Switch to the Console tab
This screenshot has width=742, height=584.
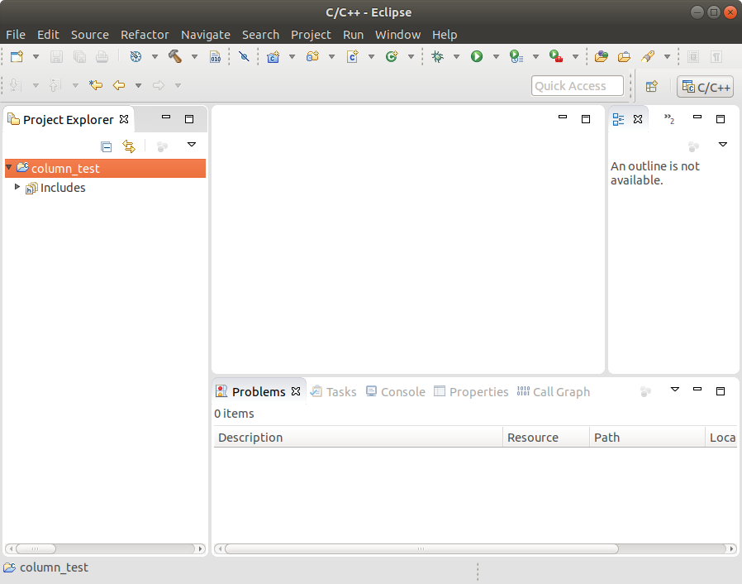coord(396,392)
